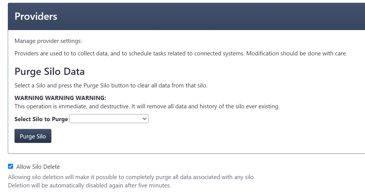Open the Select Silo to Purge dropdown

[x=109, y=119]
